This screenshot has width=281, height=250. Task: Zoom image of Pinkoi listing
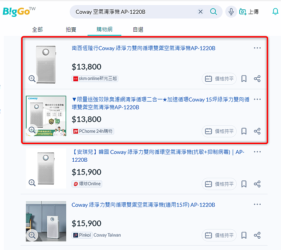pos(32,235)
